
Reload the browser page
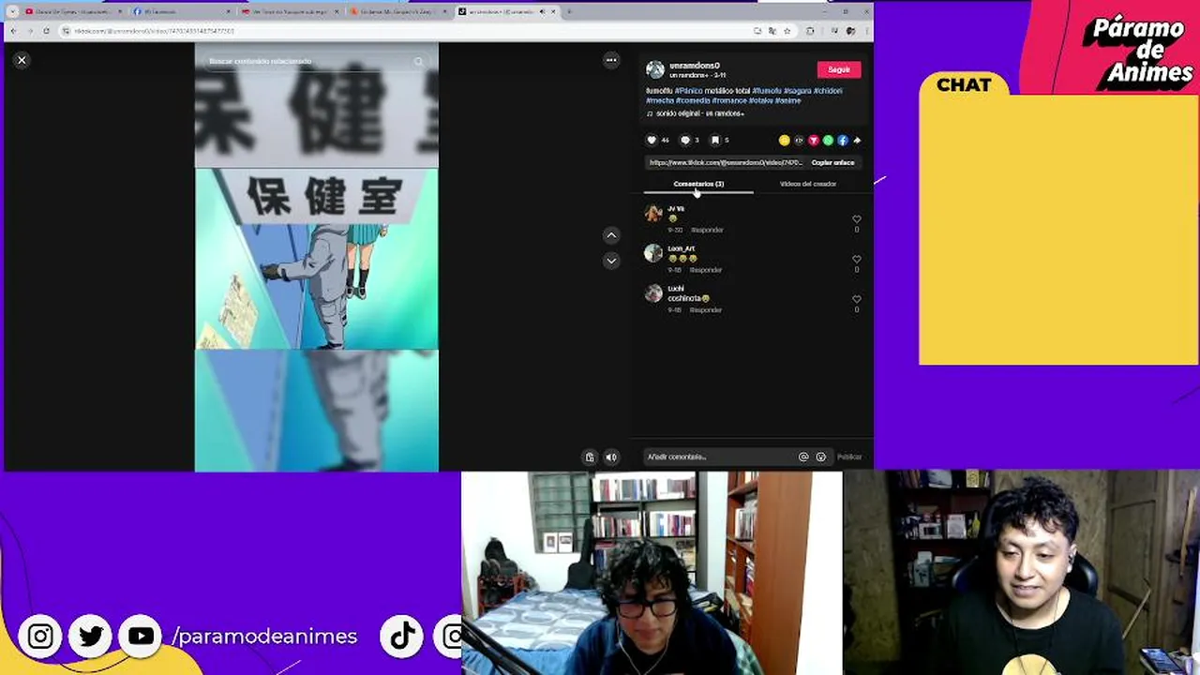point(46,31)
